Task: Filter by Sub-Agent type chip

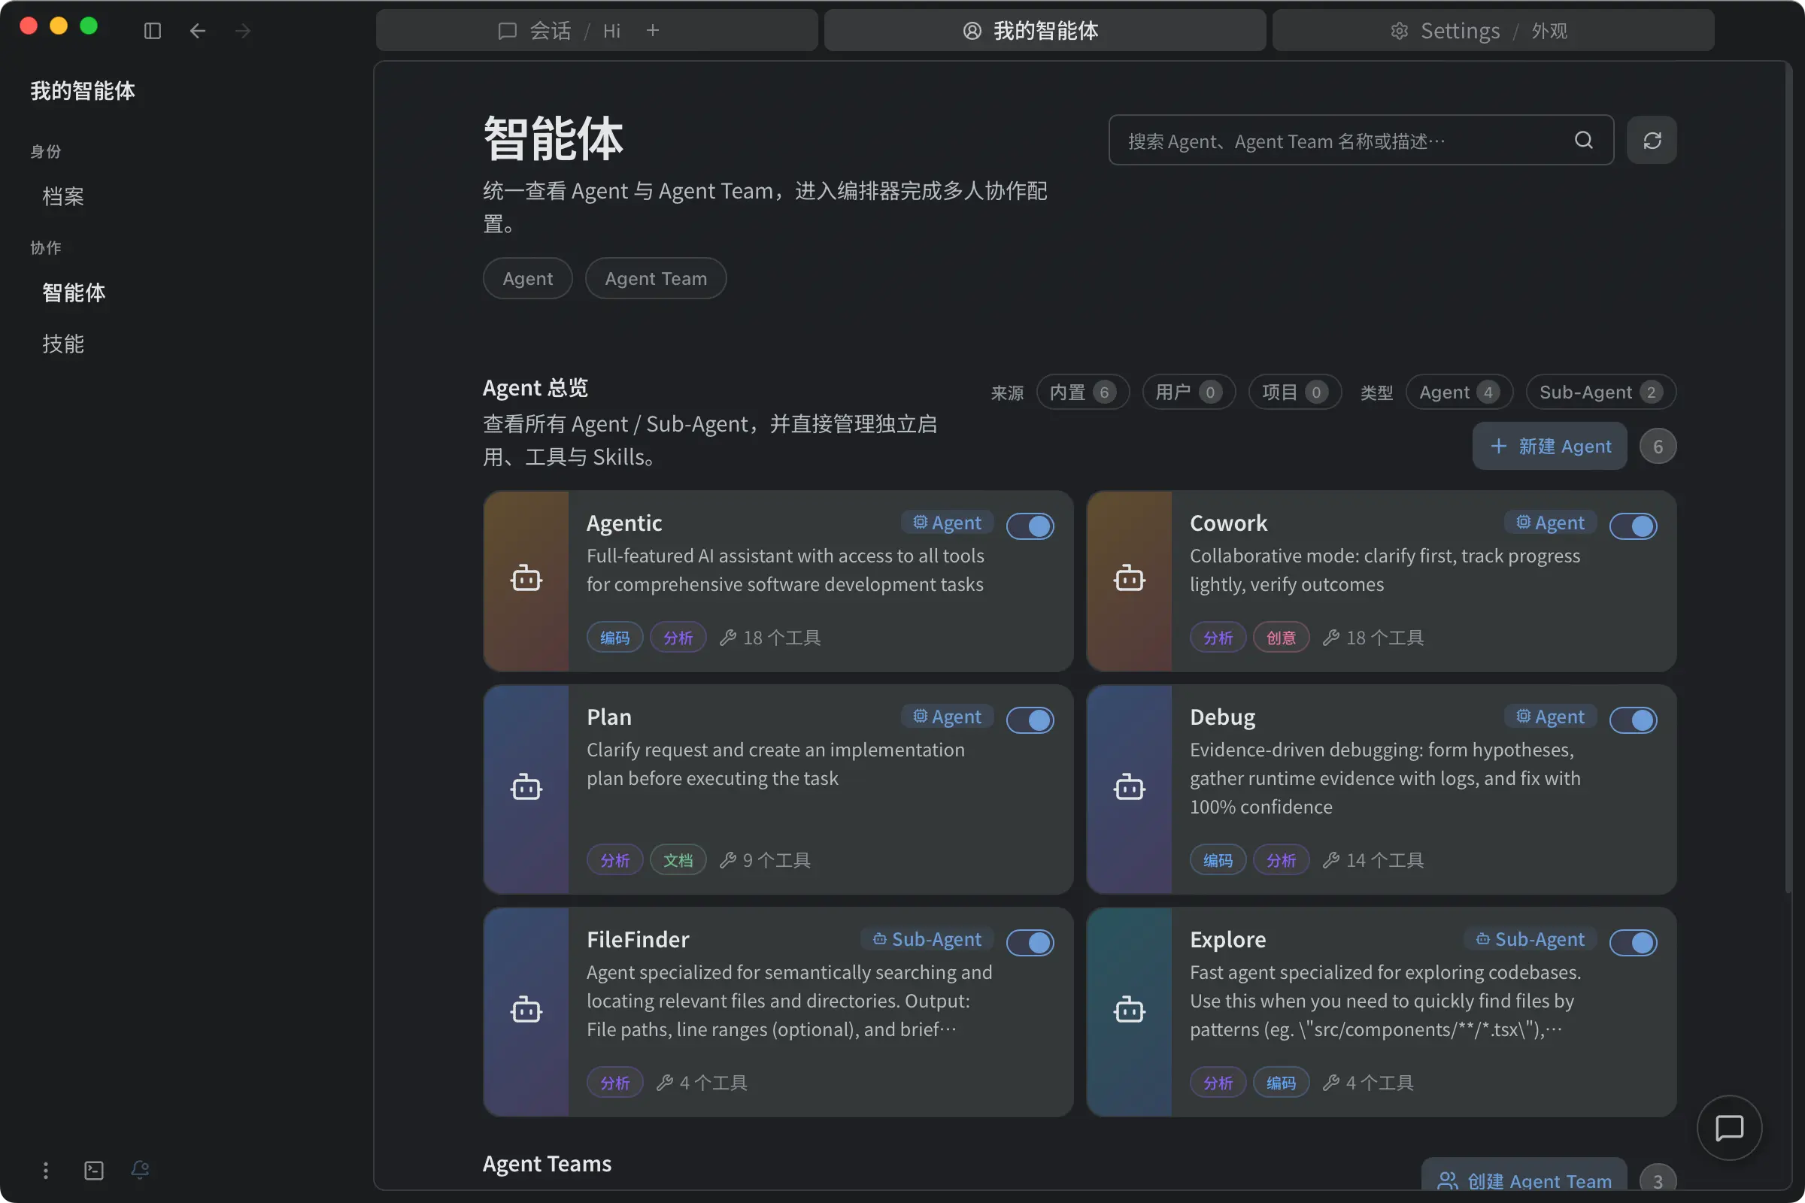Action: [1600, 392]
